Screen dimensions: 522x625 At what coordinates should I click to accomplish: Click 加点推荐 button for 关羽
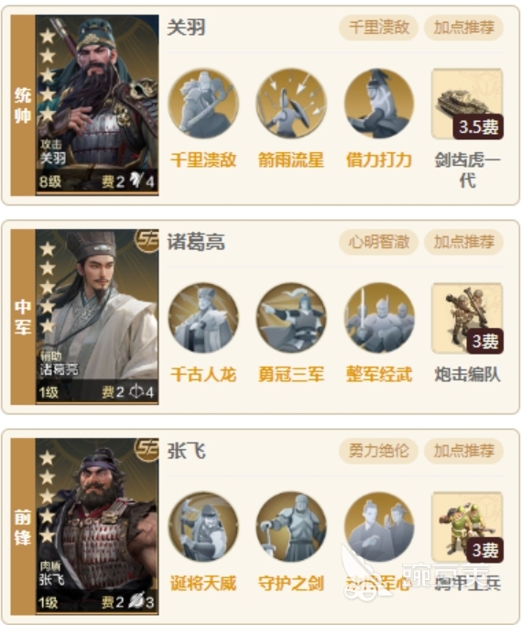point(463,27)
